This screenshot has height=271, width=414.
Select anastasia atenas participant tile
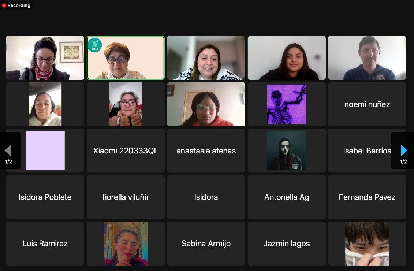pyautogui.click(x=206, y=151)
